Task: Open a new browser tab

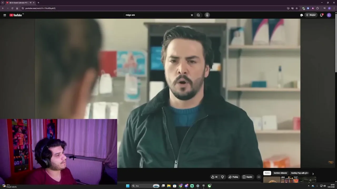Action: 38,3
